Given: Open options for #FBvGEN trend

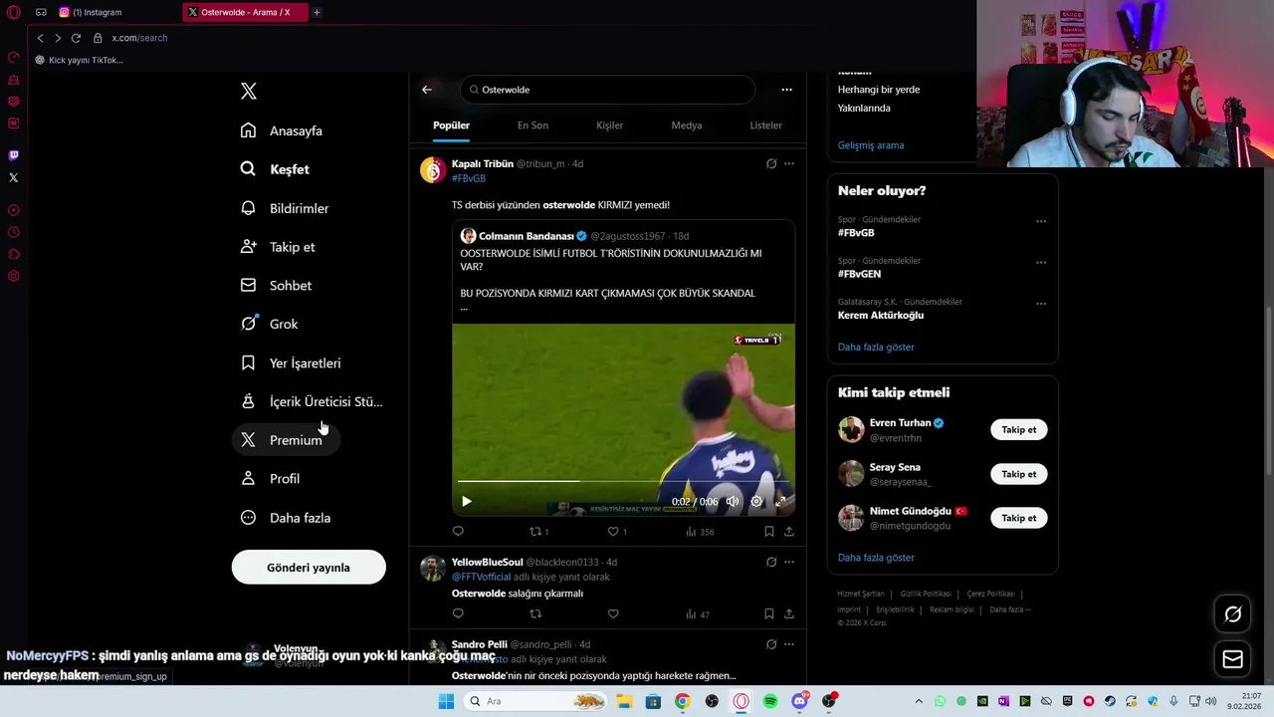Looking at the screenshot, I should (x=1041, y=263).
